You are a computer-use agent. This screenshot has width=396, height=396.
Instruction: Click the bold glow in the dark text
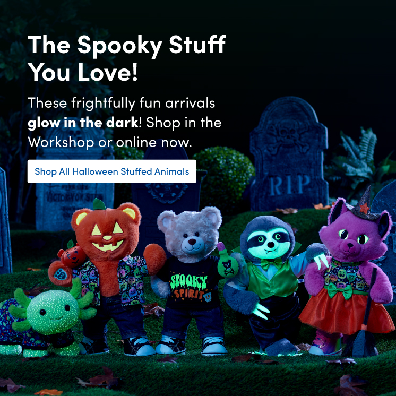(83, 123)
